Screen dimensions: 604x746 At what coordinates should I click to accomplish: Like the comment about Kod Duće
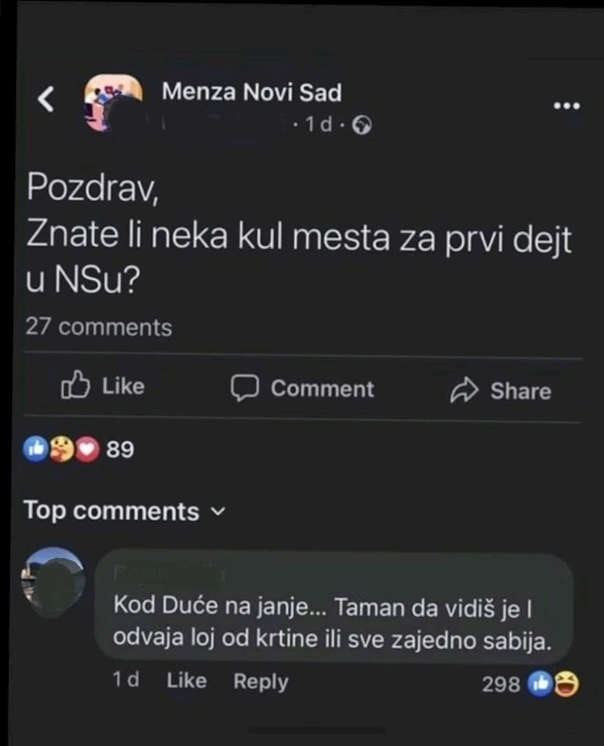186,681
